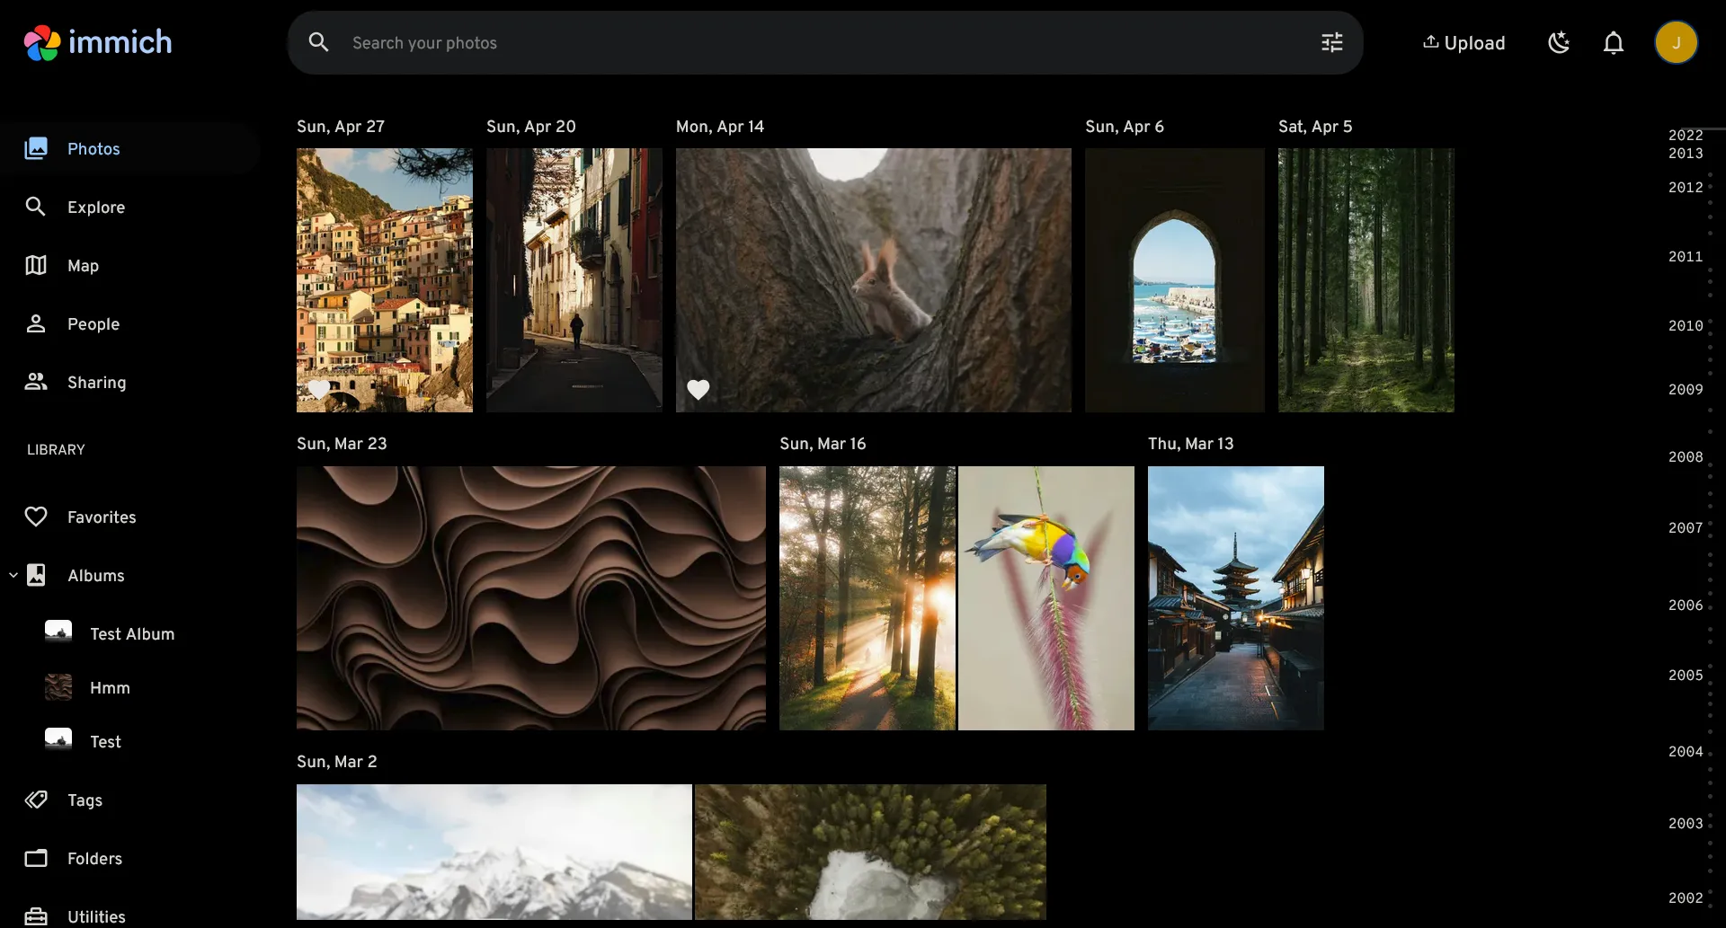Open the Tags section icon
This screenshot has height=928, width=1726.
click(36, 800)
